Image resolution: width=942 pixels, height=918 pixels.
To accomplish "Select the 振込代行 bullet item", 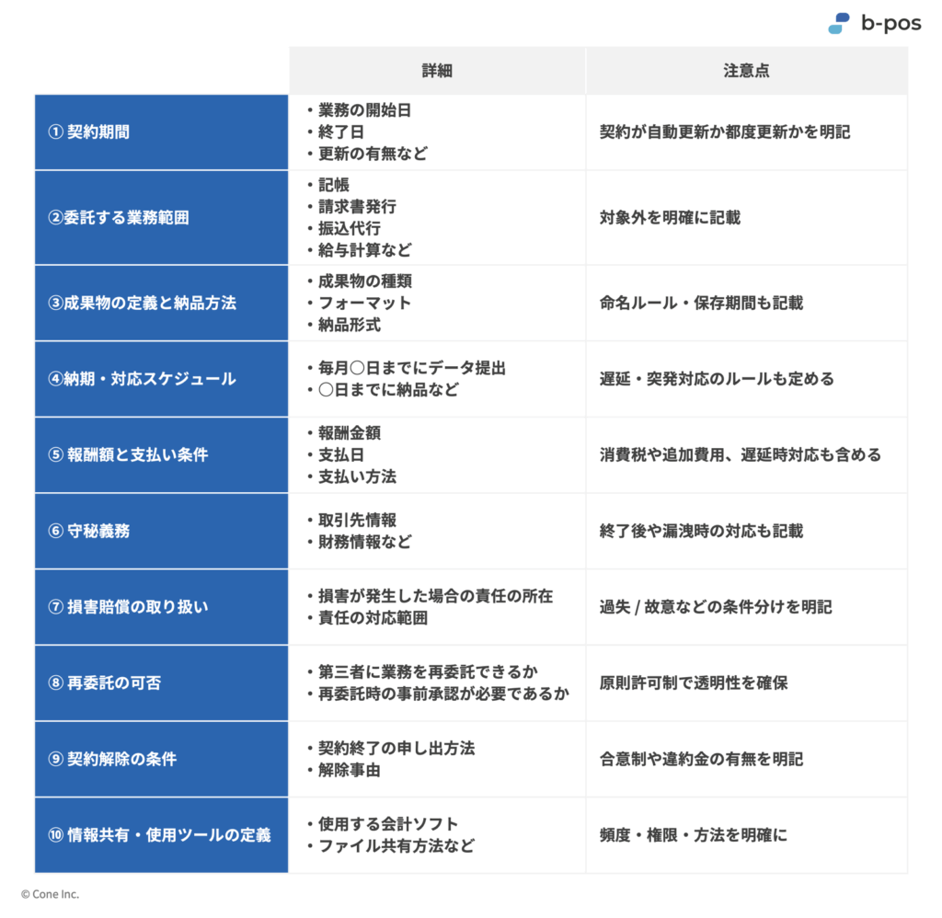I will tap(344, 228).
